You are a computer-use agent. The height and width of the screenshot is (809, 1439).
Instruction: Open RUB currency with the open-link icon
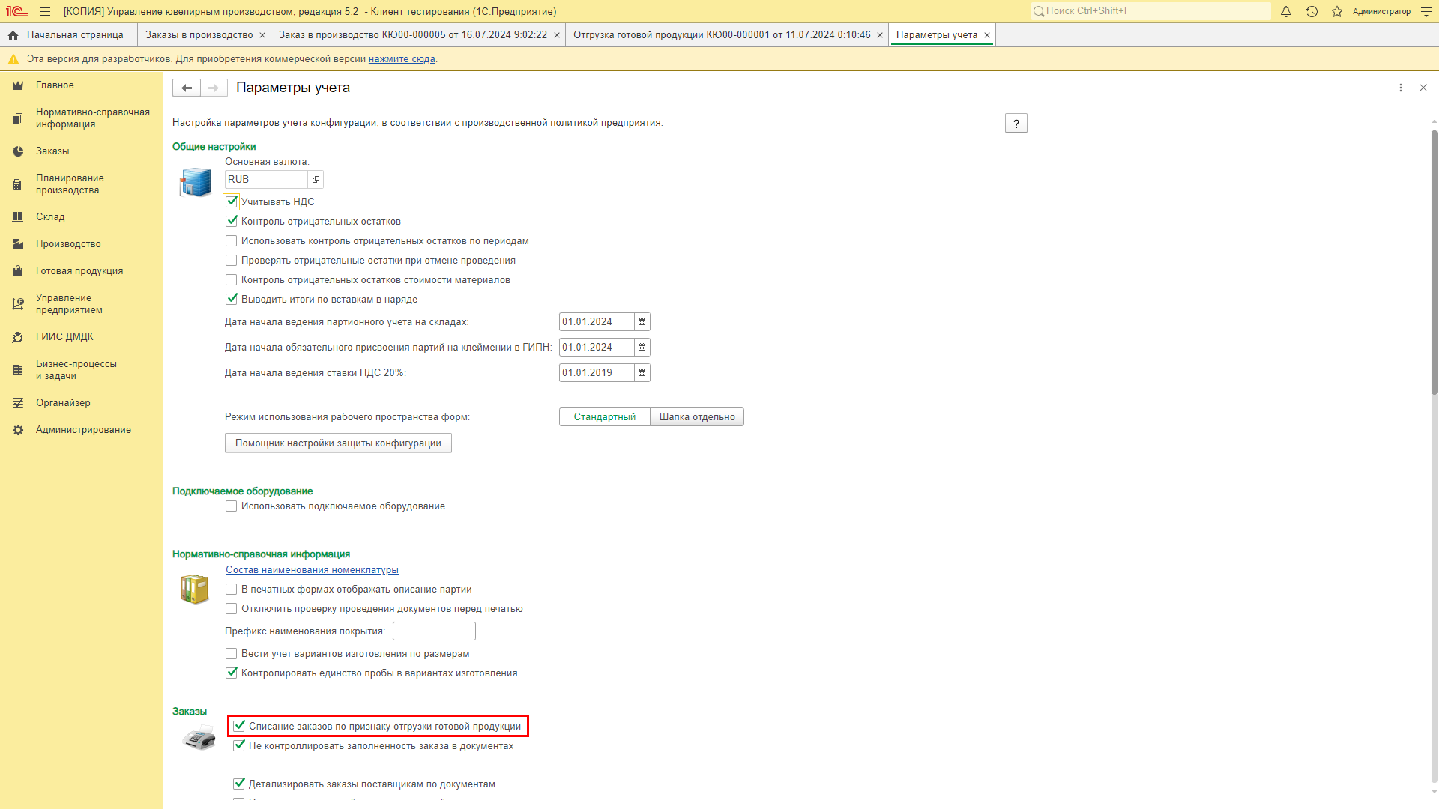pyautogui.click(x=316, y=179)
